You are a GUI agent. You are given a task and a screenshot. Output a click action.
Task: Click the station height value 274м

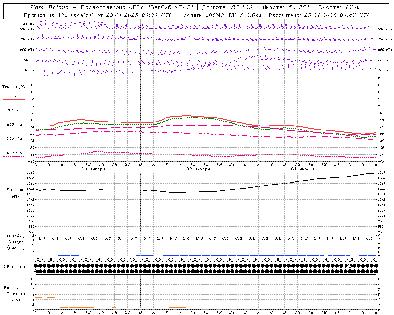[352, 7]
